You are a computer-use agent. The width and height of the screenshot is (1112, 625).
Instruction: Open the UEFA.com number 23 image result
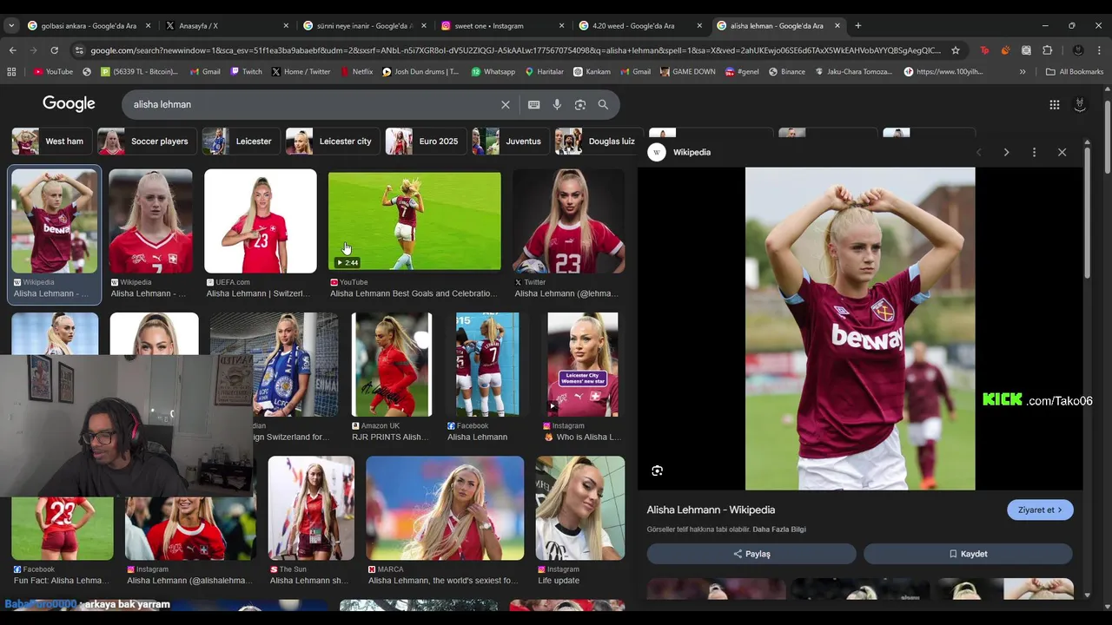pos(261,221)
